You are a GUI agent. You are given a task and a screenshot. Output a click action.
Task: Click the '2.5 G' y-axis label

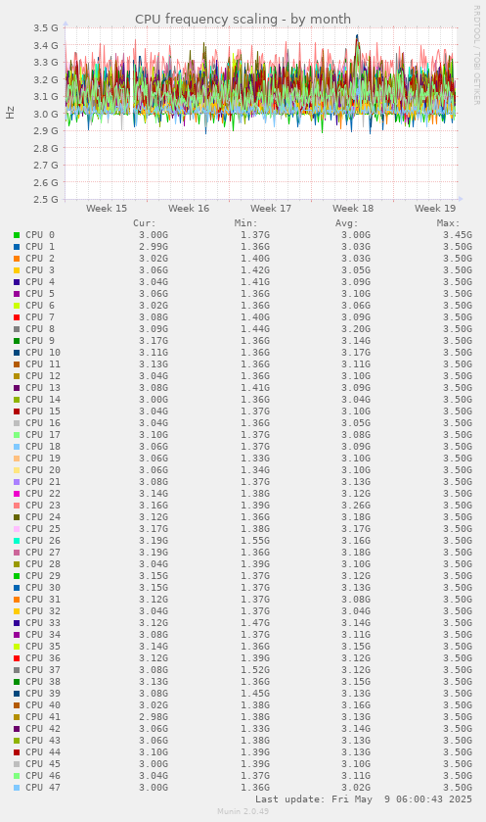(x=47, y=200)
